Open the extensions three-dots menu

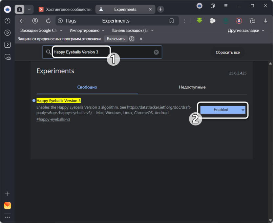click(x=185, y=21)
